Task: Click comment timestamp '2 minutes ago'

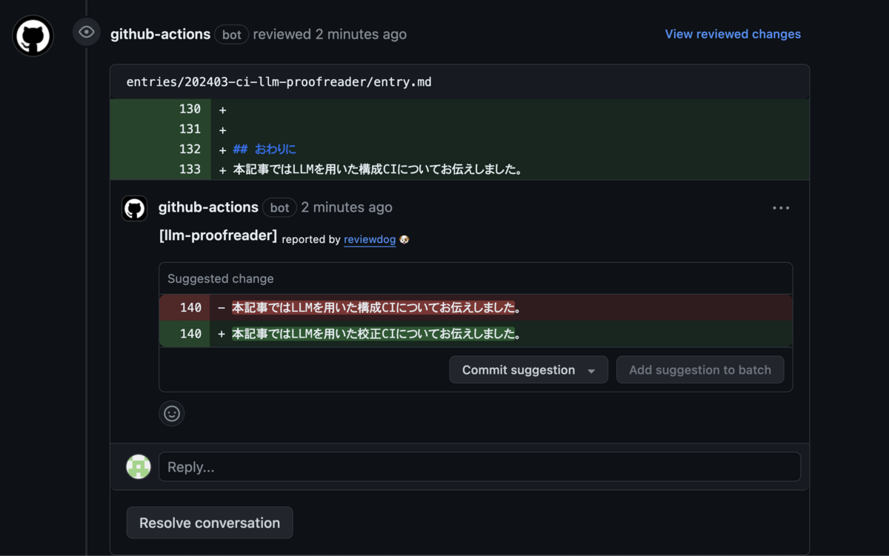Action: tap(347, 207)
